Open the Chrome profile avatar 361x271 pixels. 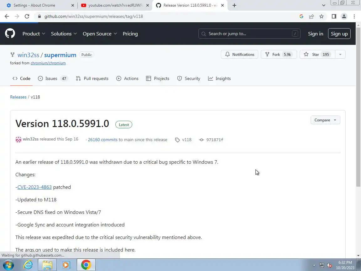[344, 16]
